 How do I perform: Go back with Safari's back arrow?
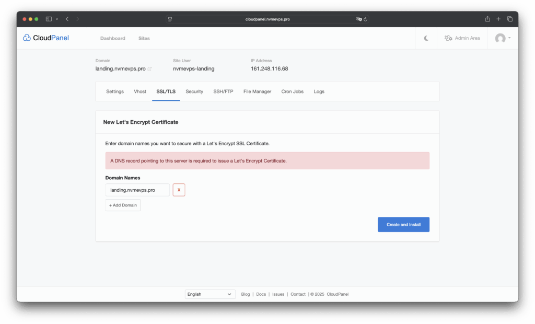(67, 19)
